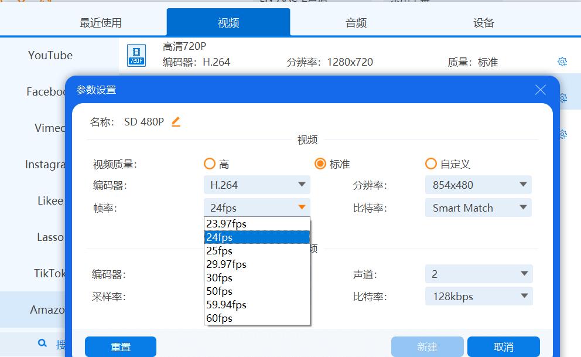Click the search magnifier icon in sidebar
581x357 pixels.
42,343
